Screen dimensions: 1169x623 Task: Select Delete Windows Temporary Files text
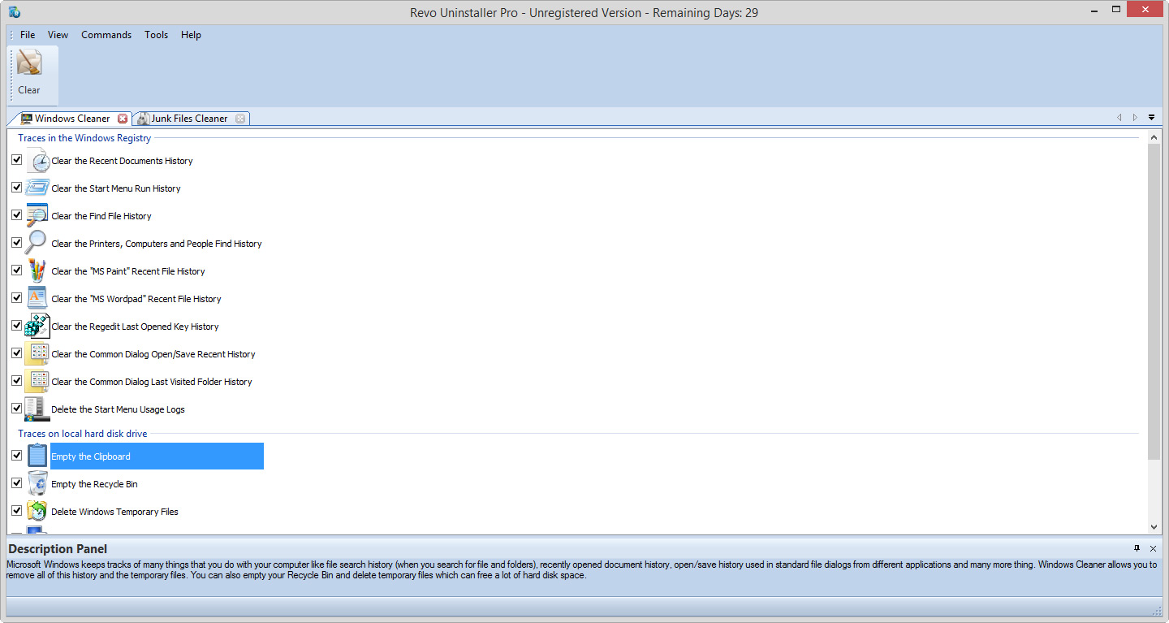(x=114, y=512)
